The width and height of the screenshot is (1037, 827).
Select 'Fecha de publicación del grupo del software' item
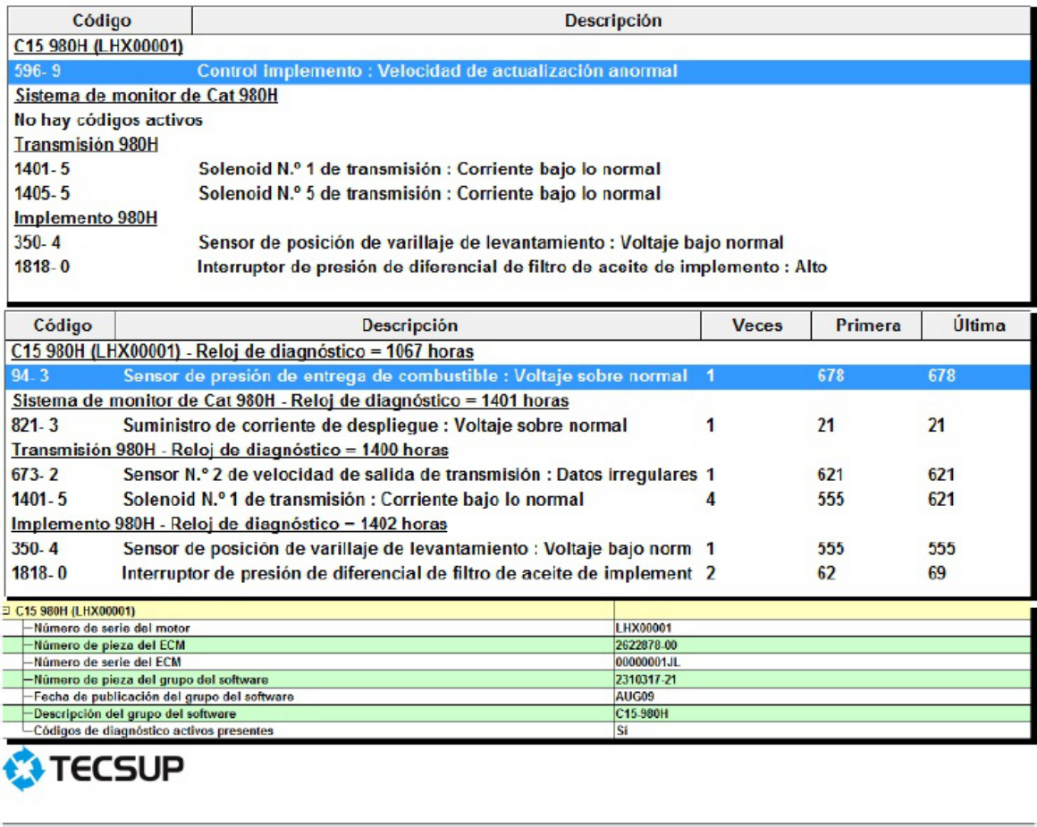point(164,696)
